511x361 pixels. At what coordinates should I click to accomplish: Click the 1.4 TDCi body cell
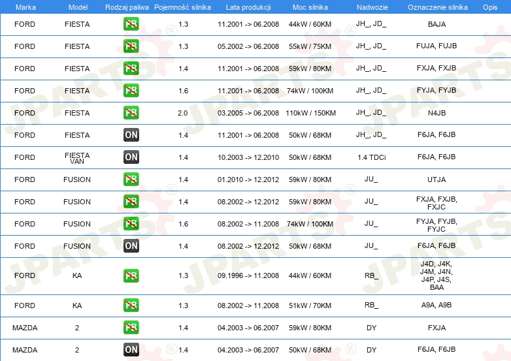coord(372,157)
